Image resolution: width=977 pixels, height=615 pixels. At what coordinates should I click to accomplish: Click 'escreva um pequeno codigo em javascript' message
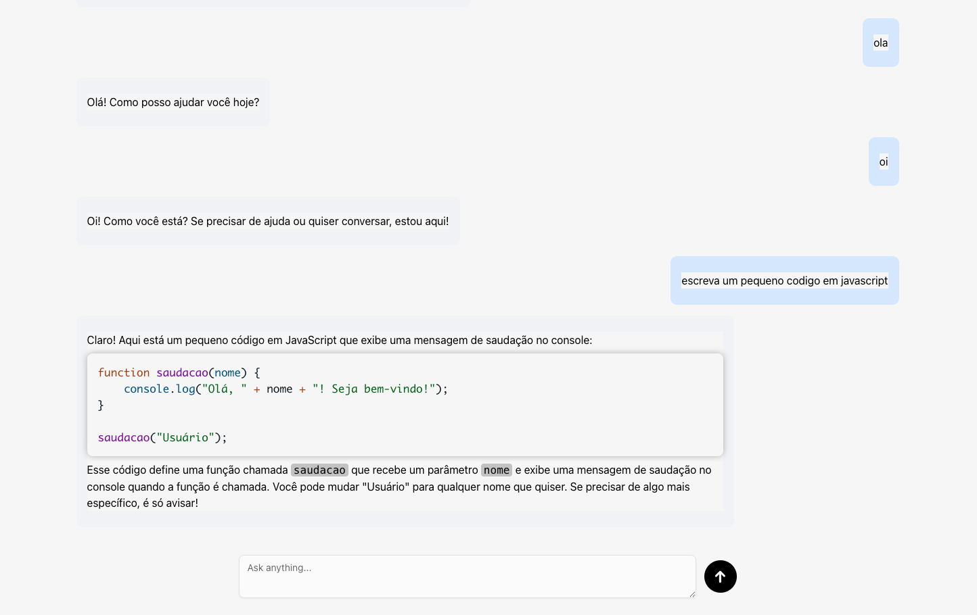pyautogui.click(x=784, y=280)
